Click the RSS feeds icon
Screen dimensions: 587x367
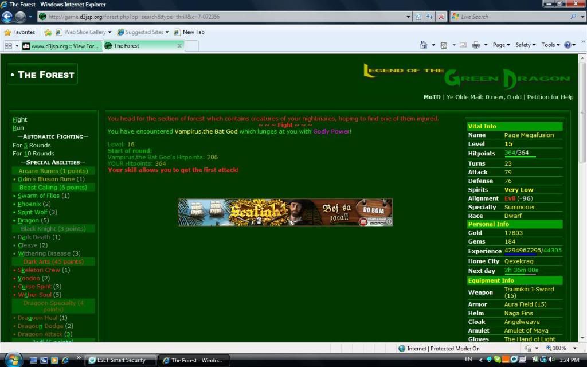[x=444, y=45]
